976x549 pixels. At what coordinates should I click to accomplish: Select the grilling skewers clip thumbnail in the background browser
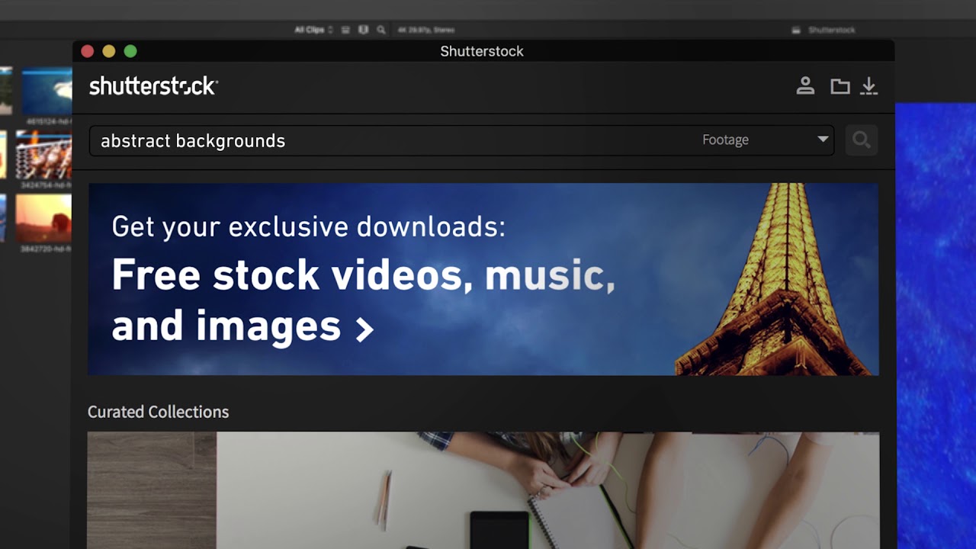click(x=43, y=155)
